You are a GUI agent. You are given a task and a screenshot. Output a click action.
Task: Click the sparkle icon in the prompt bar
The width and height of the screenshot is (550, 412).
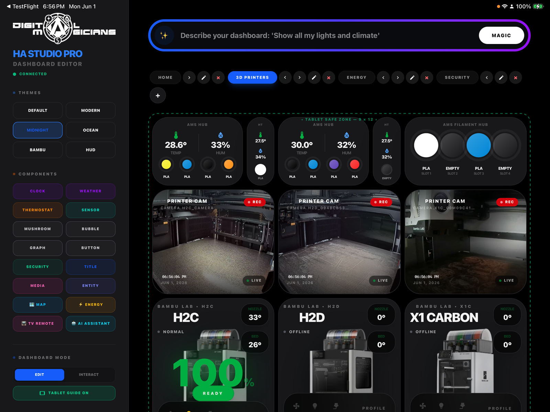pos(164,35)
